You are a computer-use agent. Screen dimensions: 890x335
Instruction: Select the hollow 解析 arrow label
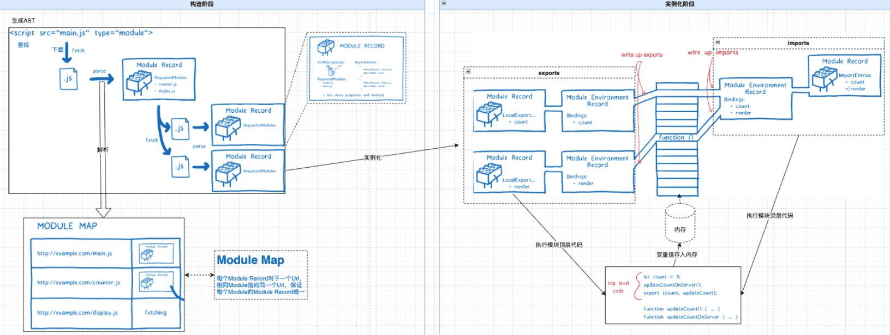(x=103, y=150)
